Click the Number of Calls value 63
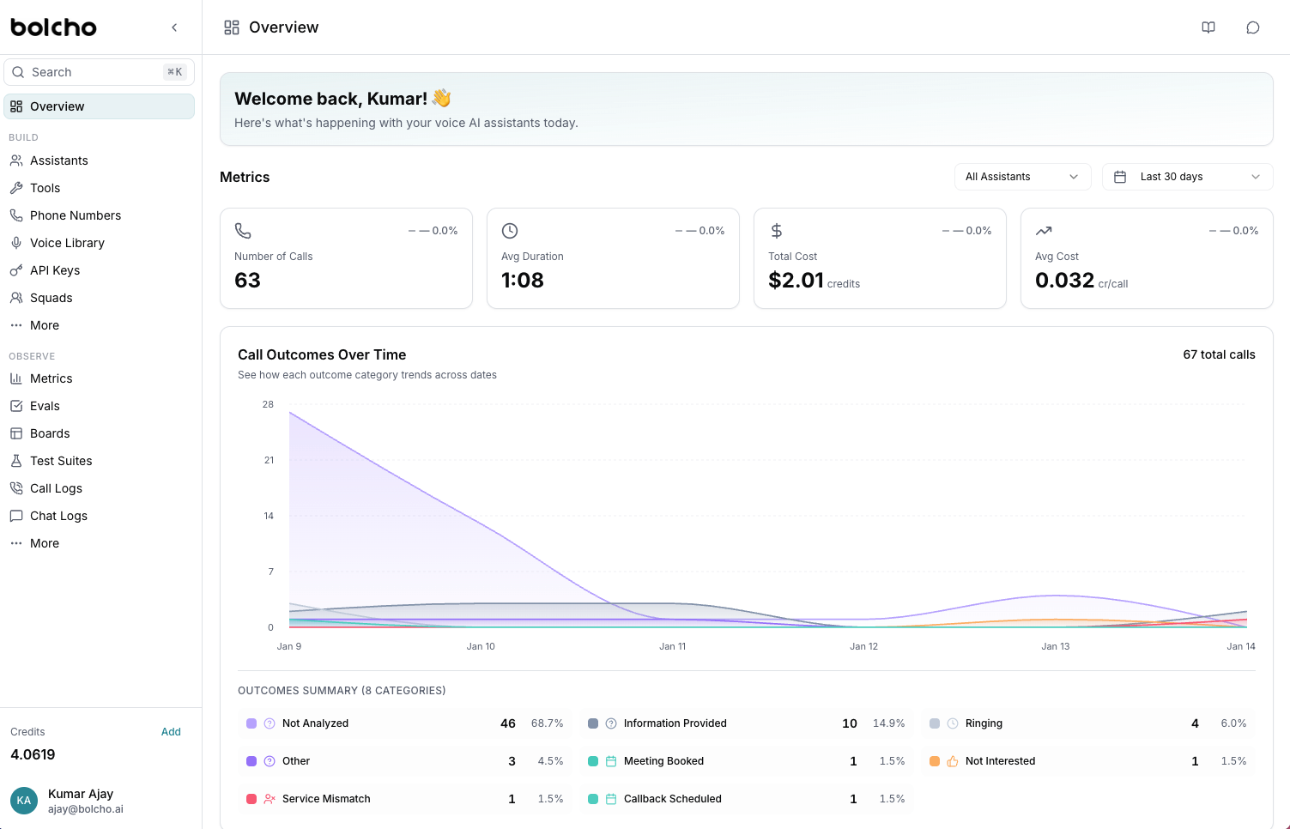 click(x=247, y=281)
